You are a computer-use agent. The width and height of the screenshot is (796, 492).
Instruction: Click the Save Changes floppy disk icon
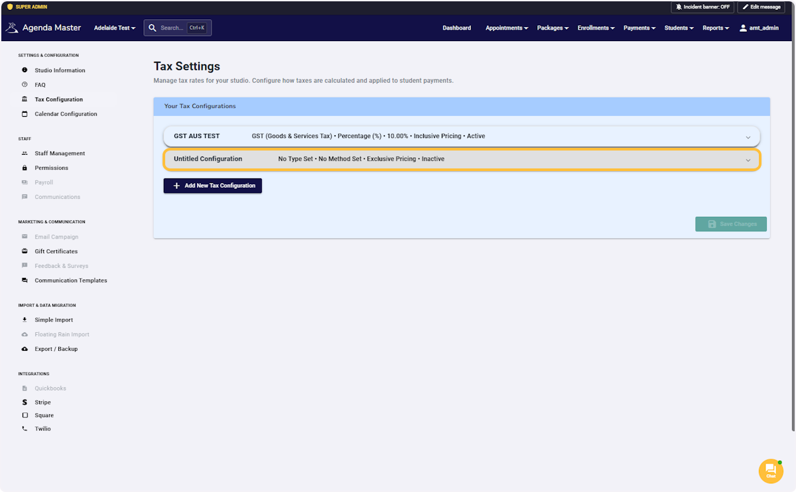click(x=712, y=224)
